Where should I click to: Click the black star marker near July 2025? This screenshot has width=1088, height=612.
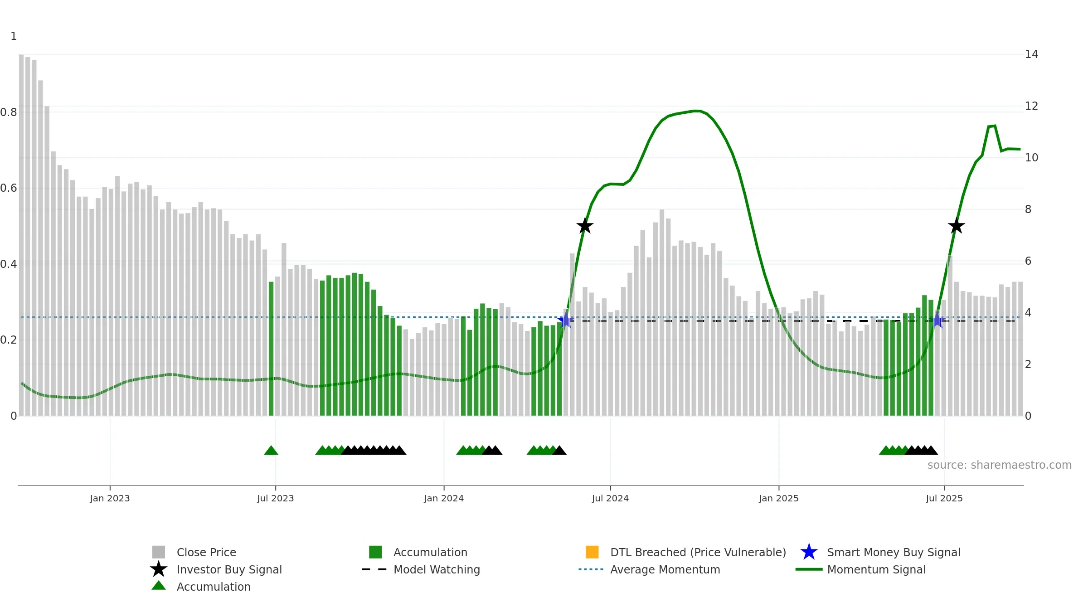click(x=956, y=226)
